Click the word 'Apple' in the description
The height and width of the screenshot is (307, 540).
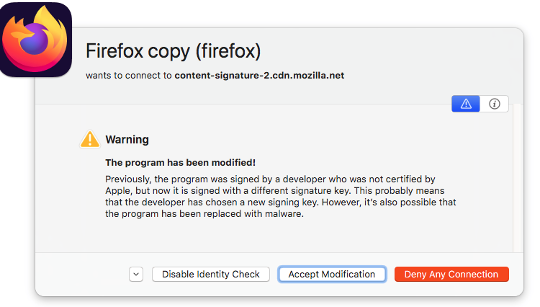coord(119,190)
